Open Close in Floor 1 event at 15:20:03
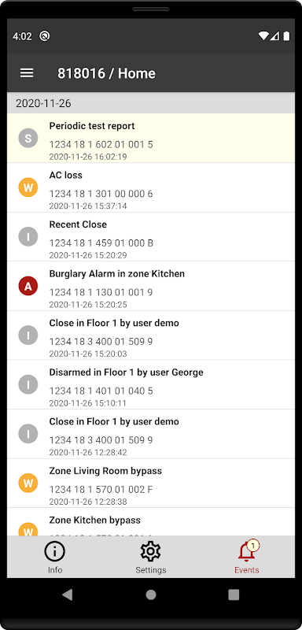The width and height of the screenshot is (302, 630). pyautogui.click(x=151, y=335)
